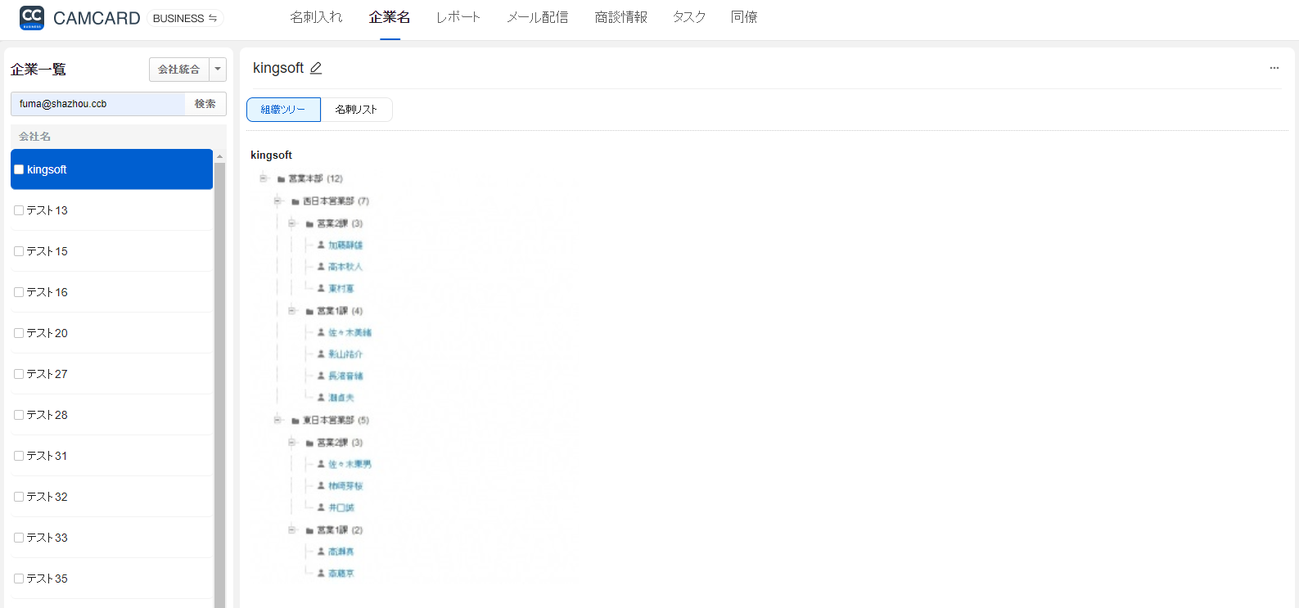Tick the テスト13 checkbox
This screenshot has height=608, width=1299.
point(19,210)
